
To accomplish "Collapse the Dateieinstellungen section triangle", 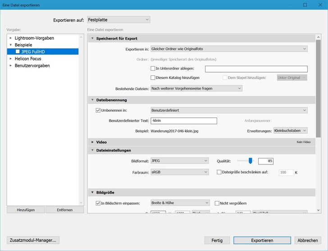I will pos(92,151).
